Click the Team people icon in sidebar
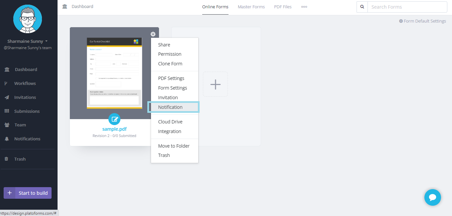Image resolution: width=452 pixels, height=216 pixels. click(7, 125)
